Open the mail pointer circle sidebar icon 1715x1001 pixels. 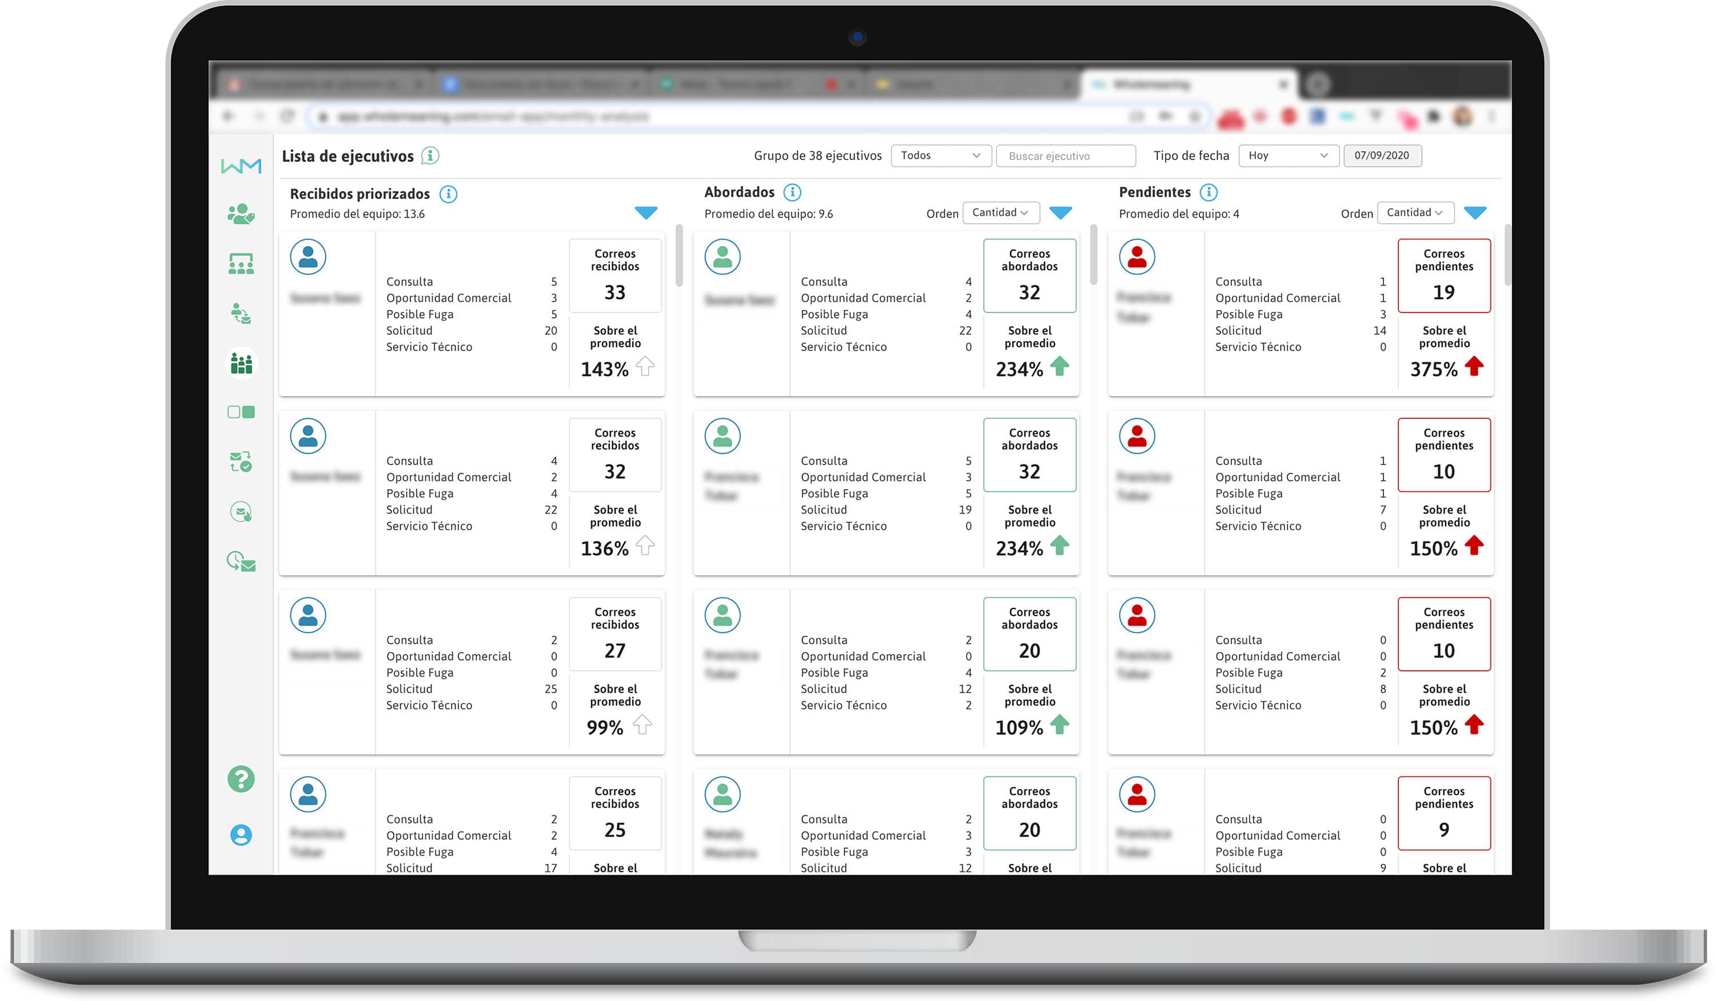point(241,511)
